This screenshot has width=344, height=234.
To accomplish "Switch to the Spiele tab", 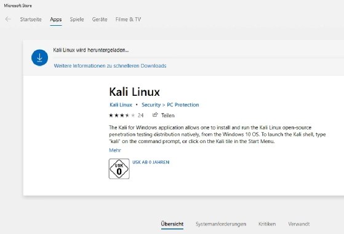I will 77,19.
